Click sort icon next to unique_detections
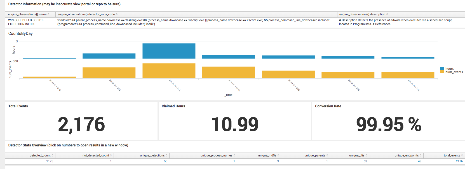This screenshot has height=169, width=465. click(166, 155)
